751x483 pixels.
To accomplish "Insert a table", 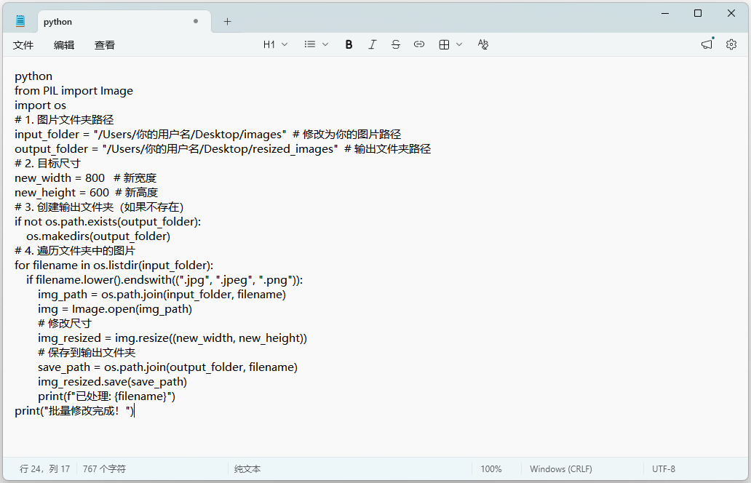I will 444,44.
